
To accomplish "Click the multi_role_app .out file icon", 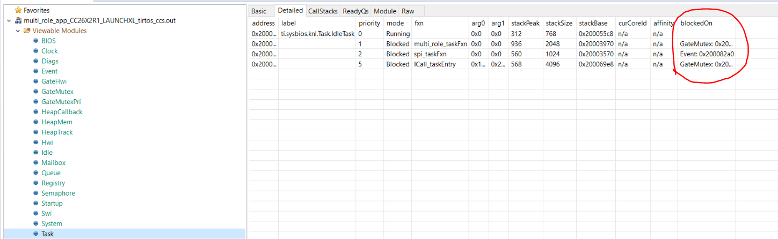I will 18,20.
